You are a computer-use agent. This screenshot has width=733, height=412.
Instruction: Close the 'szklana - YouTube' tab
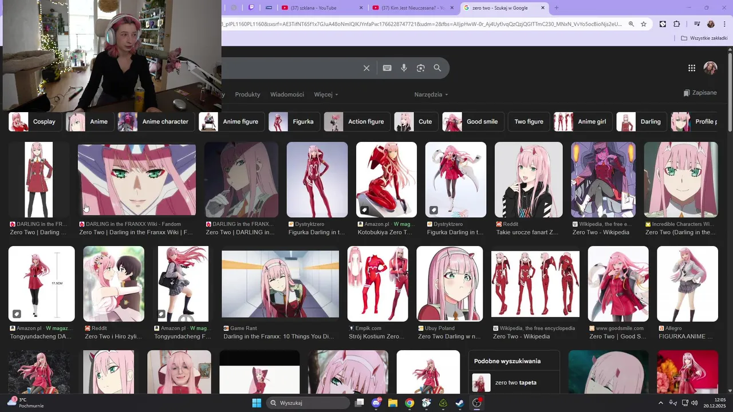(361, 8)
